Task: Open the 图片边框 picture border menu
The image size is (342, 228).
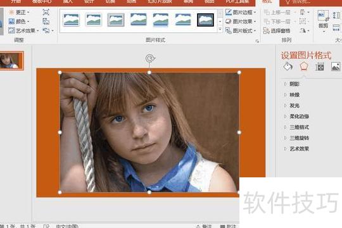Action: (241, 12)
